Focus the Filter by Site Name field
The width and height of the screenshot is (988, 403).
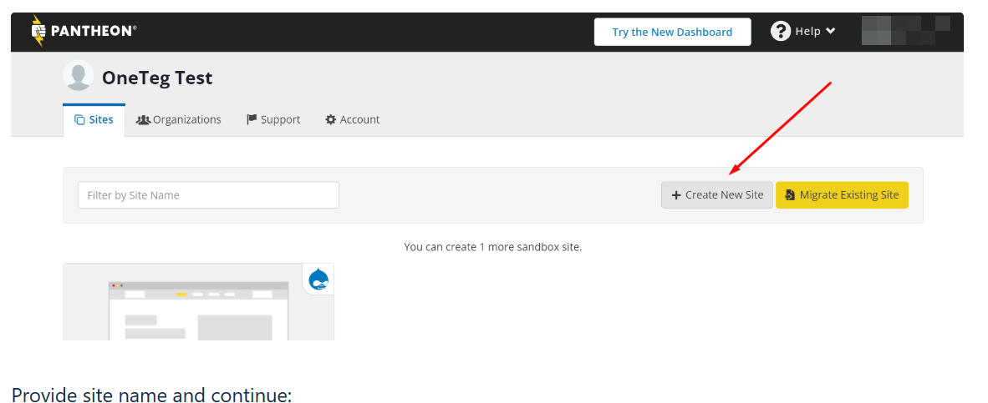coord(208,195)
